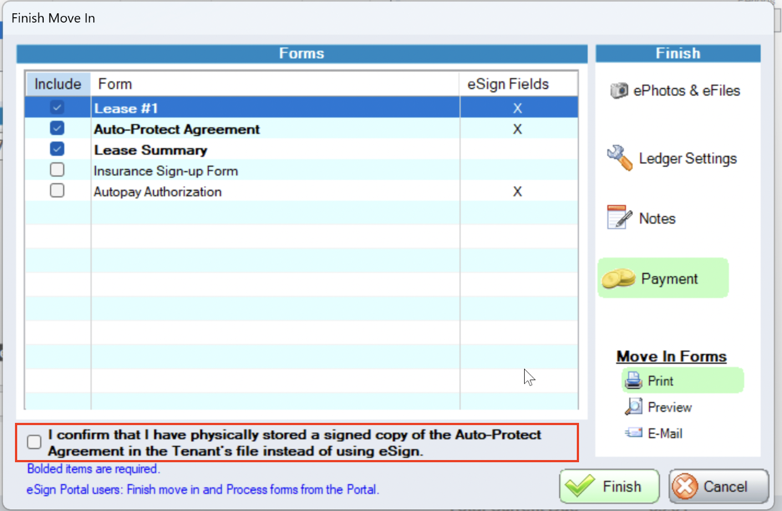Click the Ledger Settings wrench icon

coord(619,158)
